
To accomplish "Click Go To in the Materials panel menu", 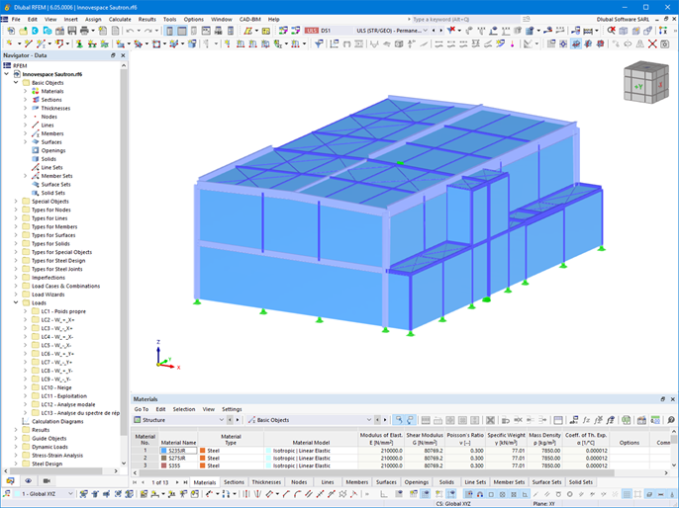I will coord(142,409).
